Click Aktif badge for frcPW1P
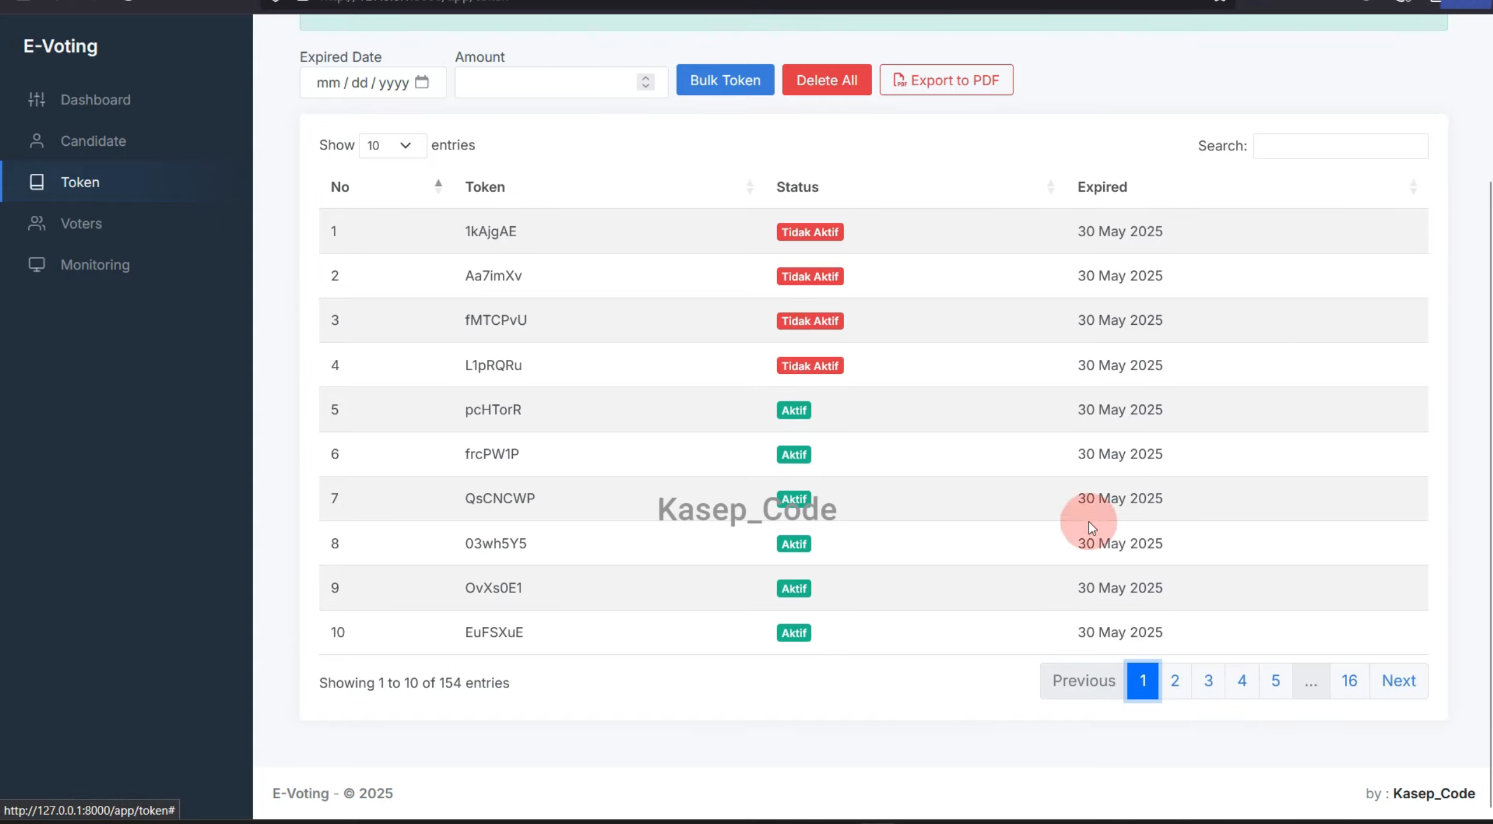The height and width of the screenshot is (824, 1493). pos(793,454)
